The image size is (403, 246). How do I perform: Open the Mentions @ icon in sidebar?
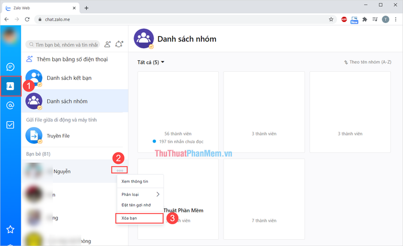pyautogui.click(x=10, y=105)
